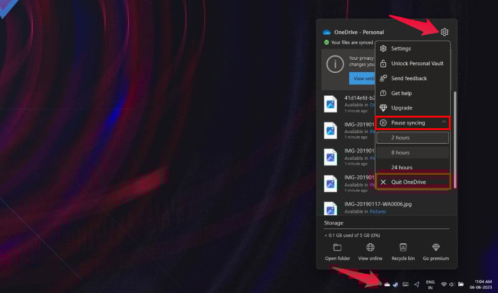Open the Pictures folder link
Viewport: 498px width, 293px height.
(x=378, y=212)
